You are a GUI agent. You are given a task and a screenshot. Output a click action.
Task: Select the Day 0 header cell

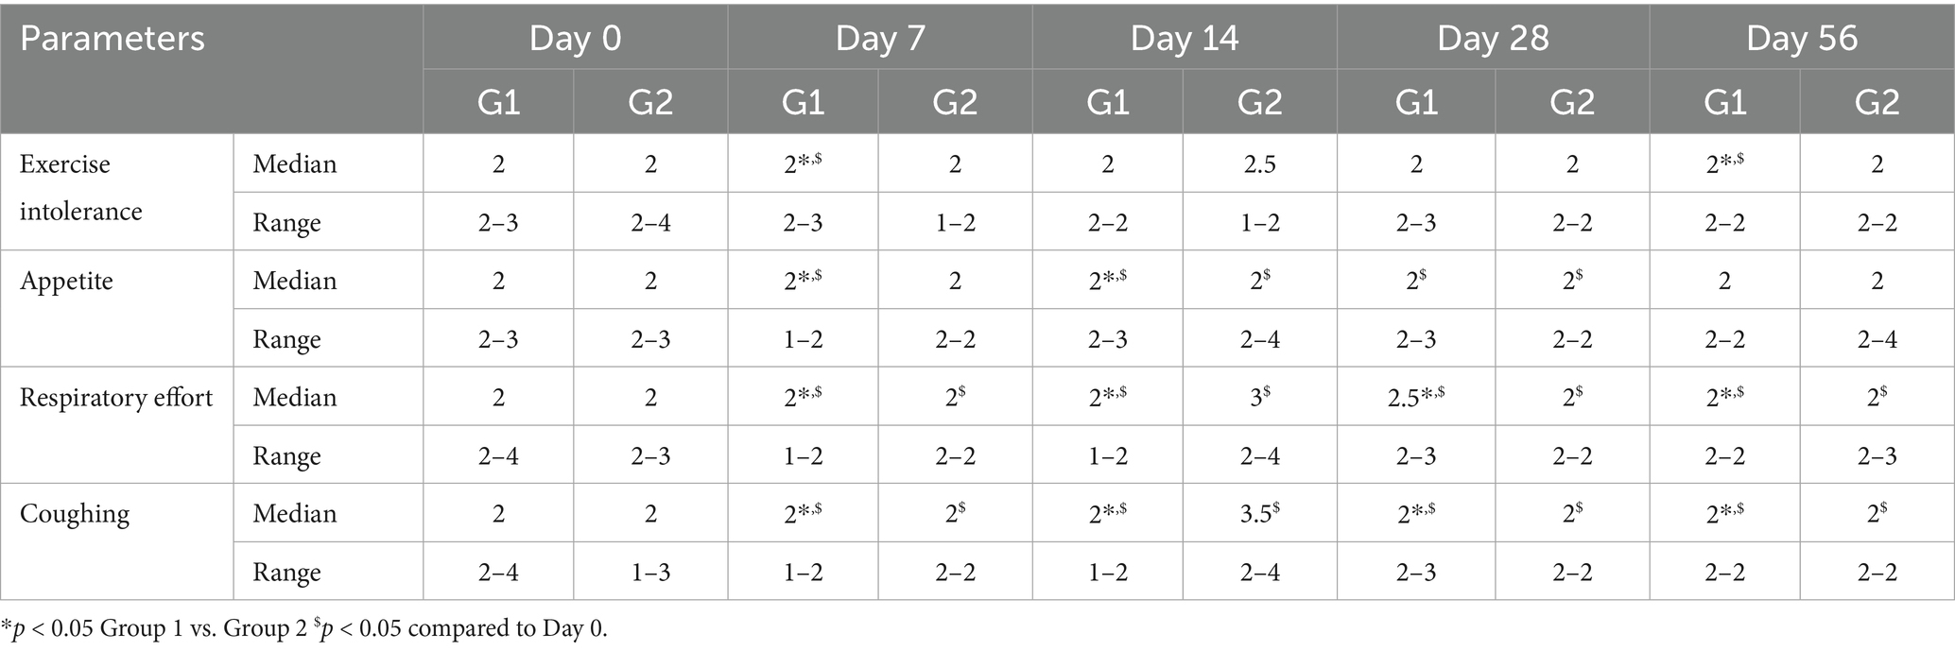point(575,38)
